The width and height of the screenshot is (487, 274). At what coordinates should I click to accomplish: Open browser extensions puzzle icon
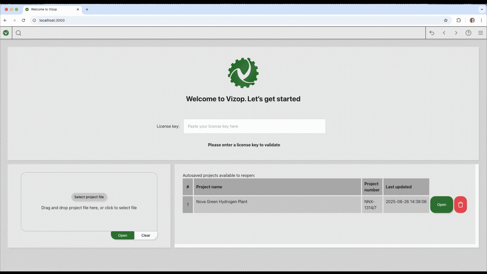click(459, 20)
